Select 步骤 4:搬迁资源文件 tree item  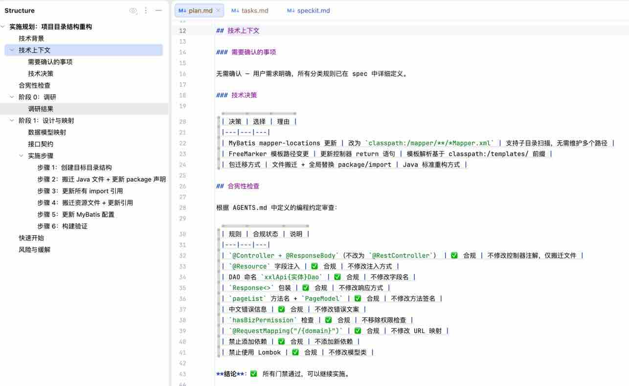(85, 203)
